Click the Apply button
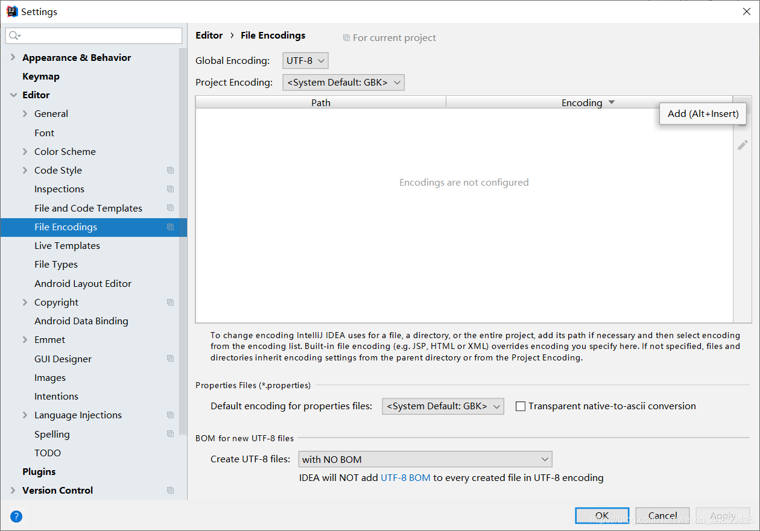This screenshot has height=531, width=760. (x=723, y=516)
